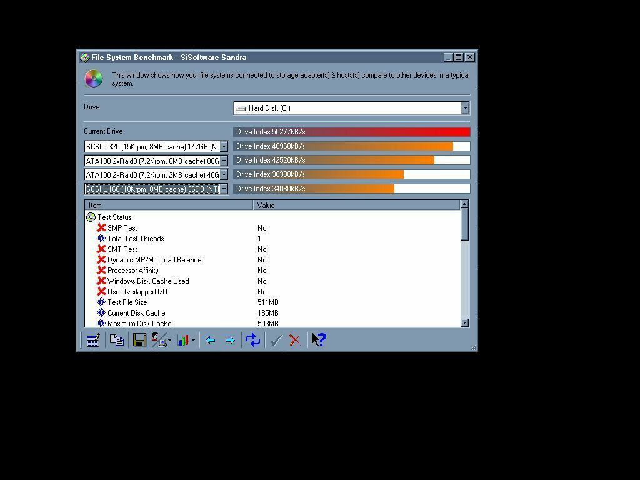Open the arrow beside person/computer icon
640x480 pixels.
point(169,340)
